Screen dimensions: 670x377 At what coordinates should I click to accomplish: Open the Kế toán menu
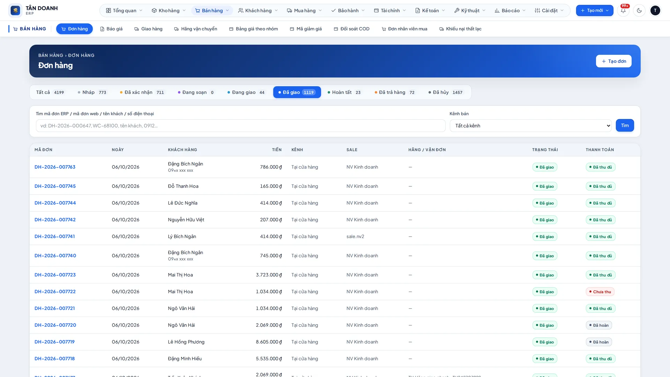pyautogui.click(x=430, y=10)
